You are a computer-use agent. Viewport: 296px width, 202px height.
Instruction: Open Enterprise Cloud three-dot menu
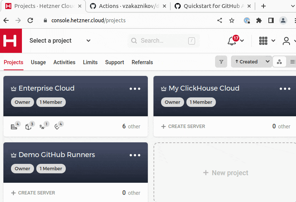click(x=135, y=89)
